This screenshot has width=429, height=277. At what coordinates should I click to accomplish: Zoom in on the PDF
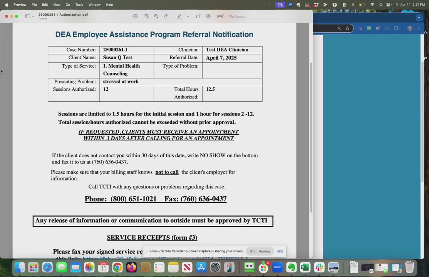pyautogui.click(x=156, y=17)
